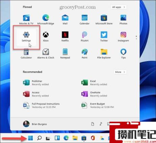Screen dimensions: 156x143
Task: Open Search from the taskbar
Action: 40,138
